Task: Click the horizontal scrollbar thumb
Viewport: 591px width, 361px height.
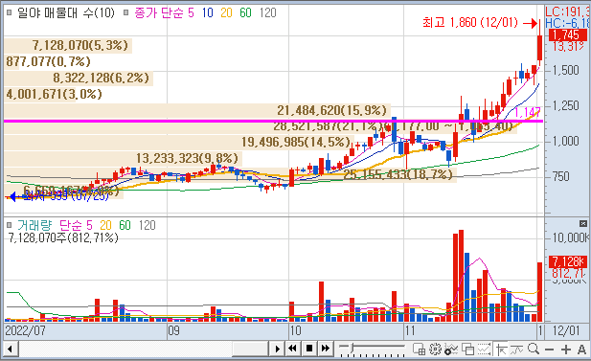Action: tap(249, 349)
